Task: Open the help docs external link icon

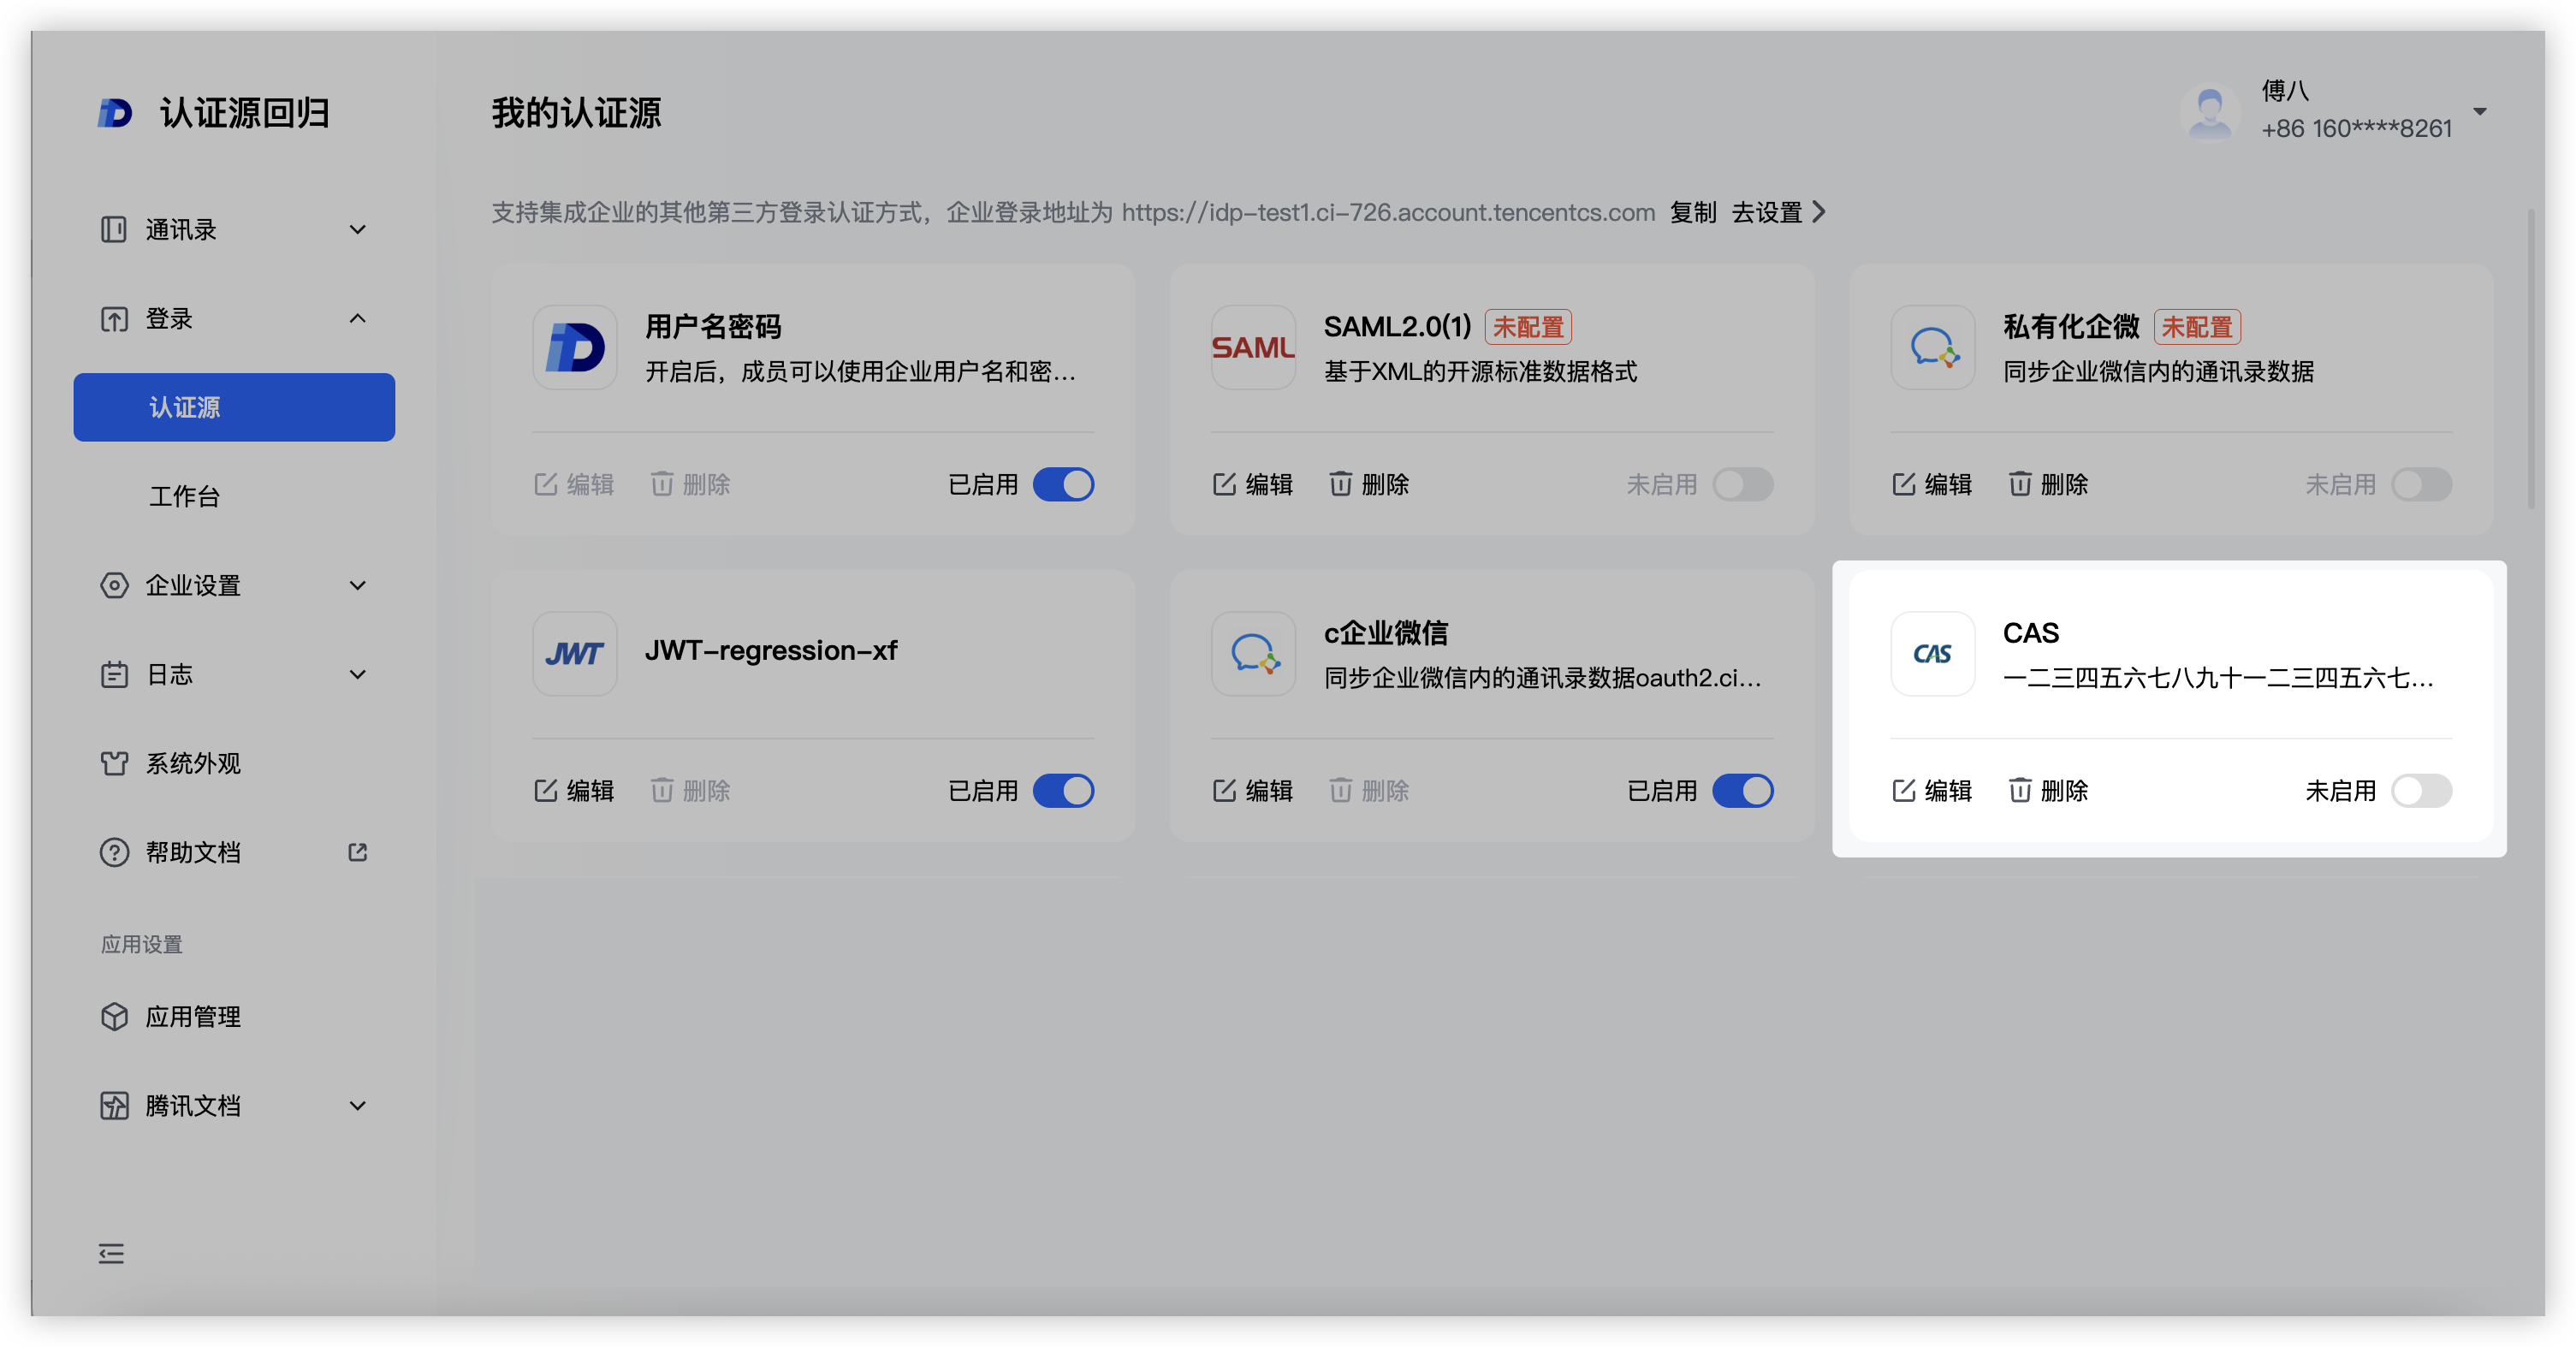Action: coord(357,852)
